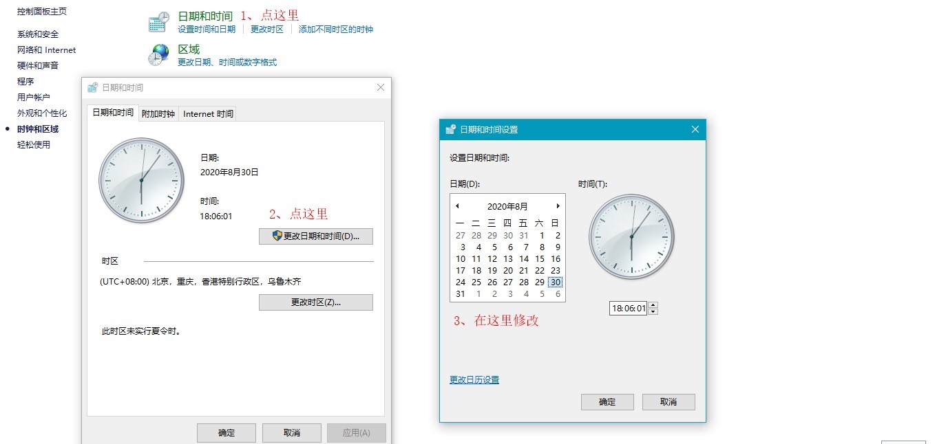Click the 2020年8月 calendar header
Screen dimensions: 937x444
coord(507,206)
